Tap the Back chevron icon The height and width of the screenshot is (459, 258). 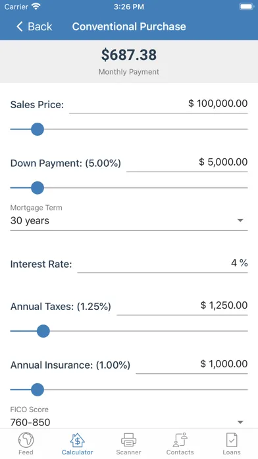[19, 26]
